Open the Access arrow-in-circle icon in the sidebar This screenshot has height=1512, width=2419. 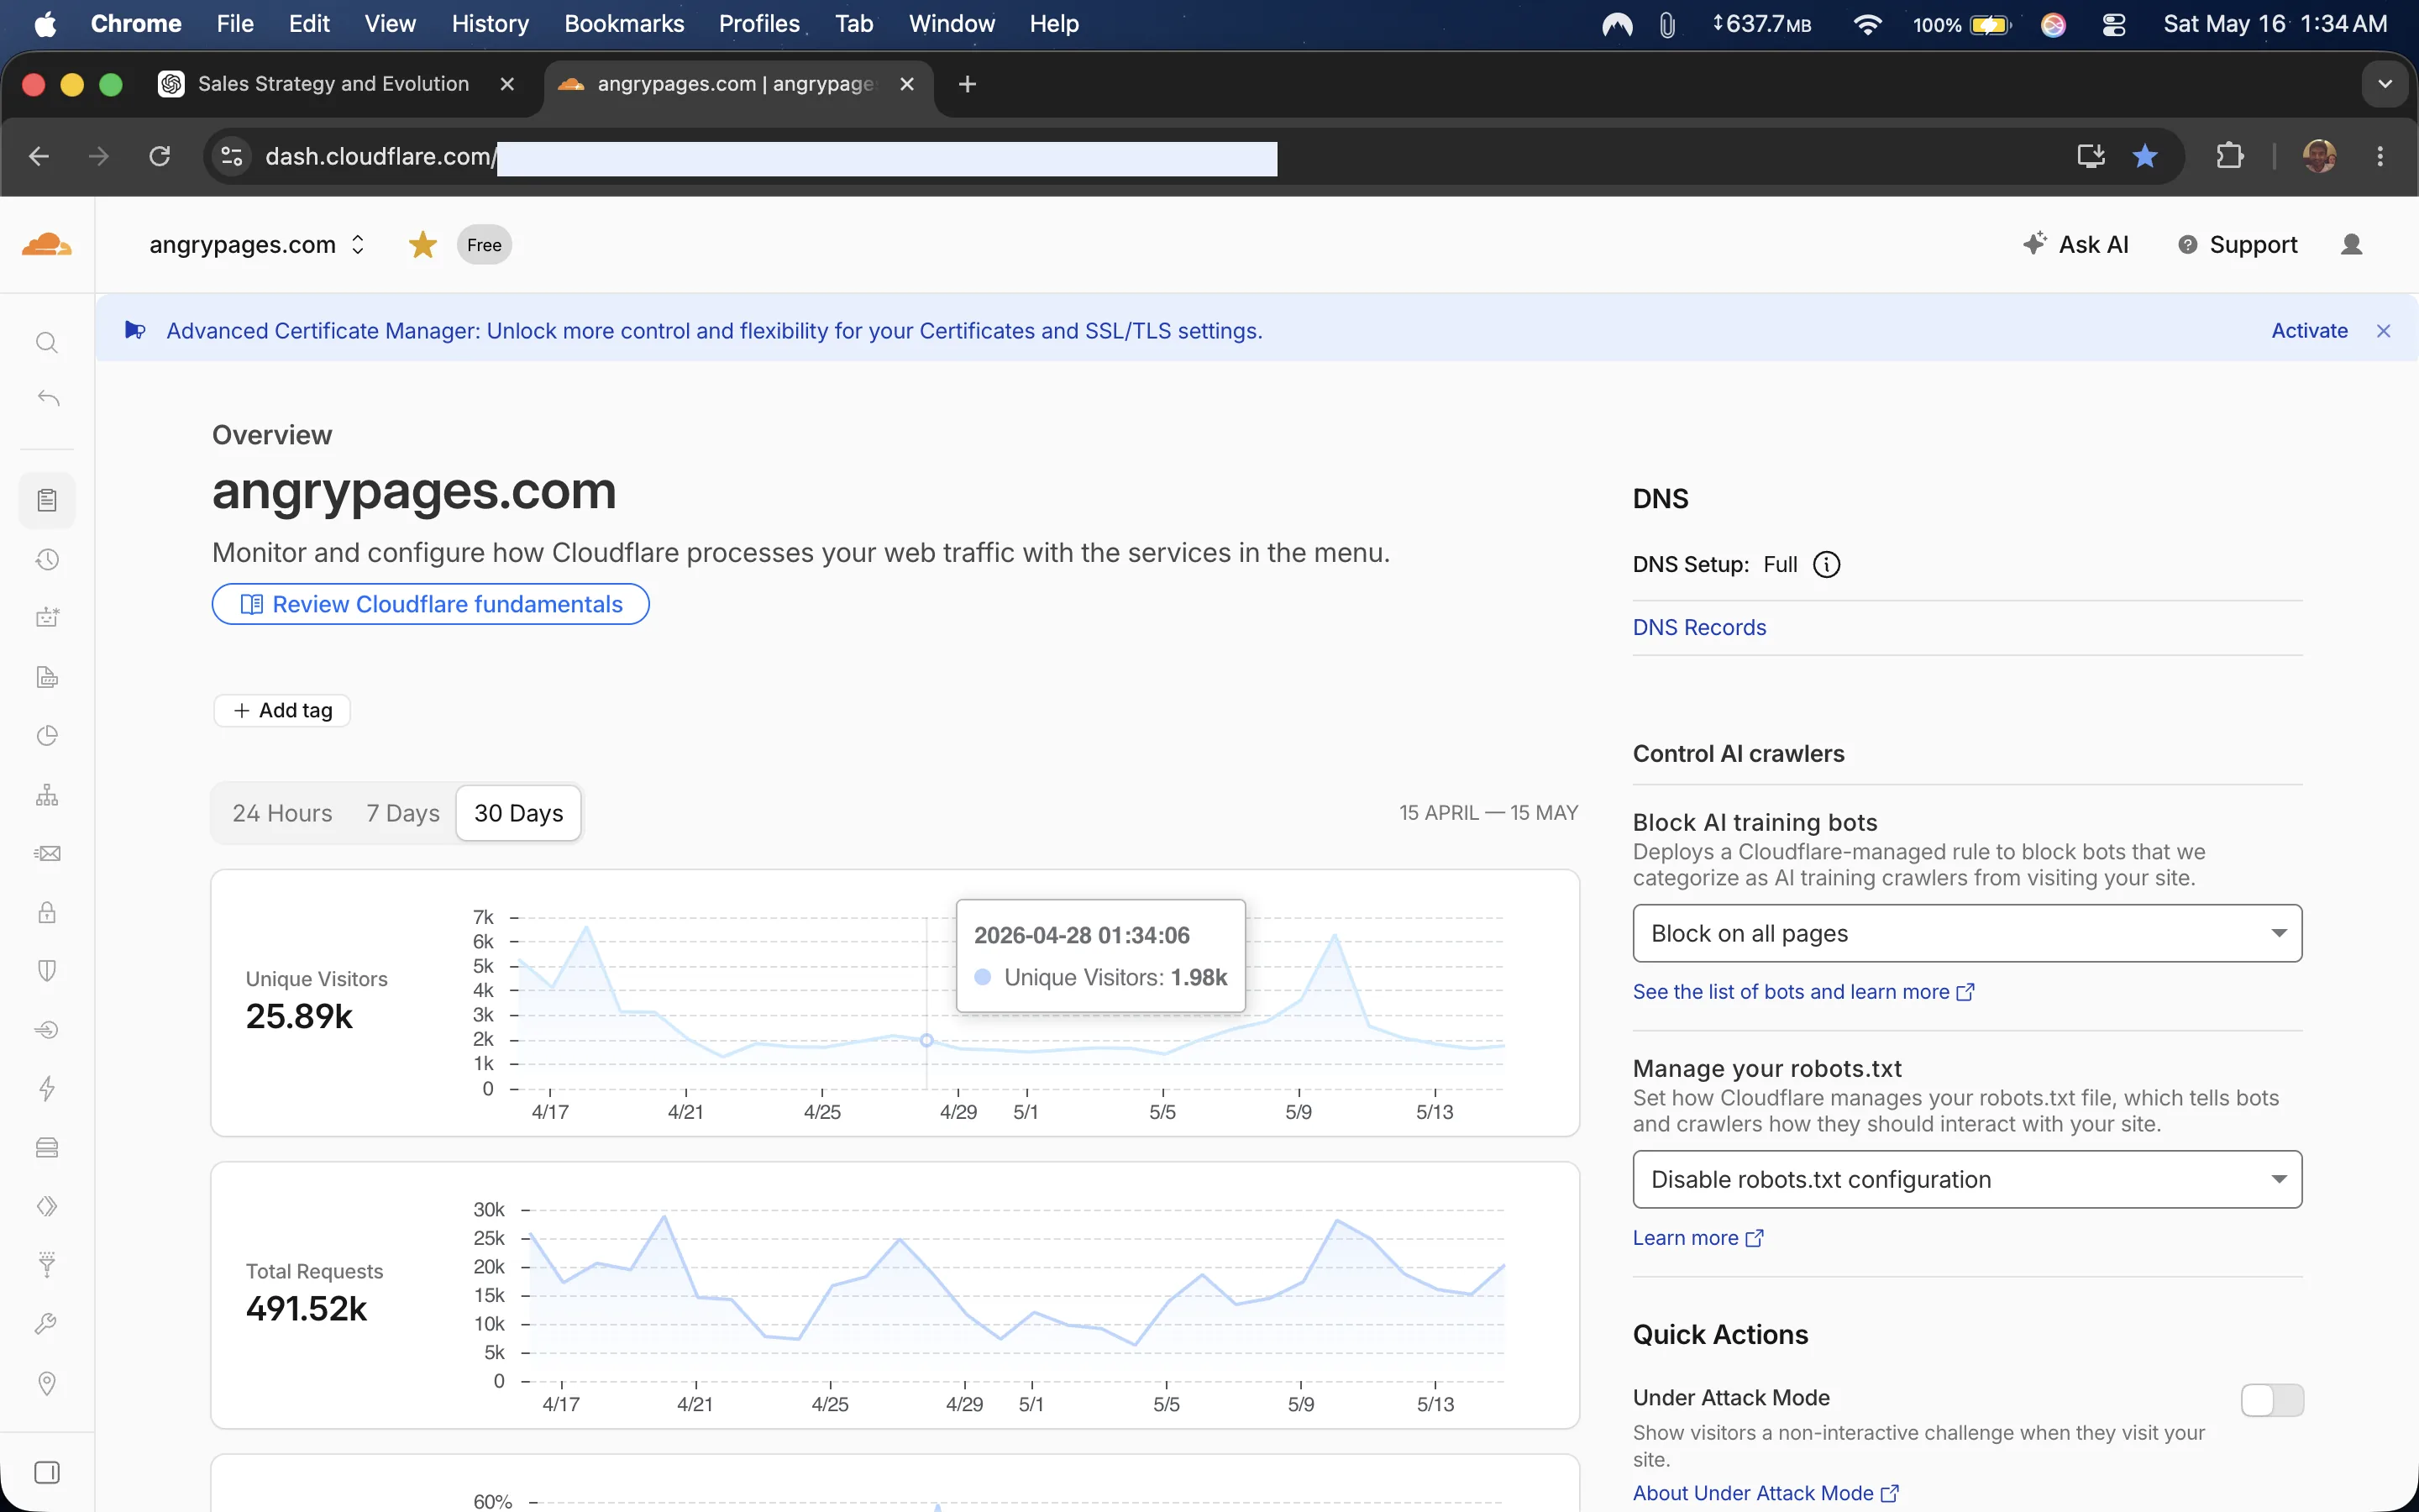(47, 1030)
